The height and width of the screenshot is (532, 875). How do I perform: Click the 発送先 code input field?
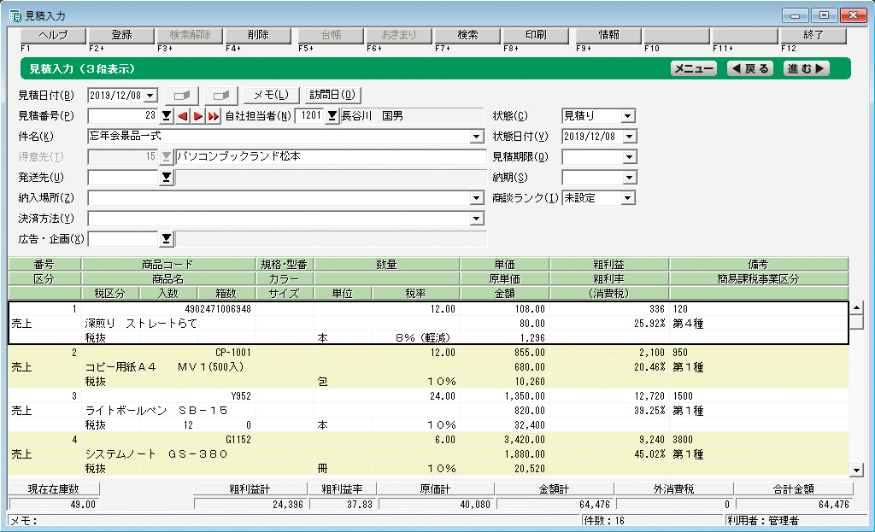pyautogui.click(x=123, y=178)
